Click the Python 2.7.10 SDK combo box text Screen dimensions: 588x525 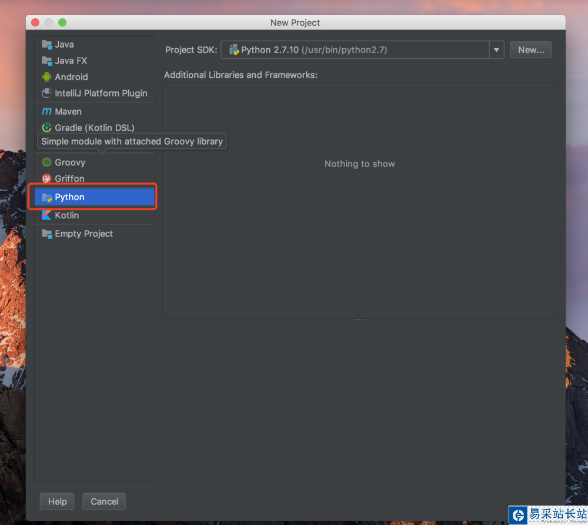click(x=314, y=50)
